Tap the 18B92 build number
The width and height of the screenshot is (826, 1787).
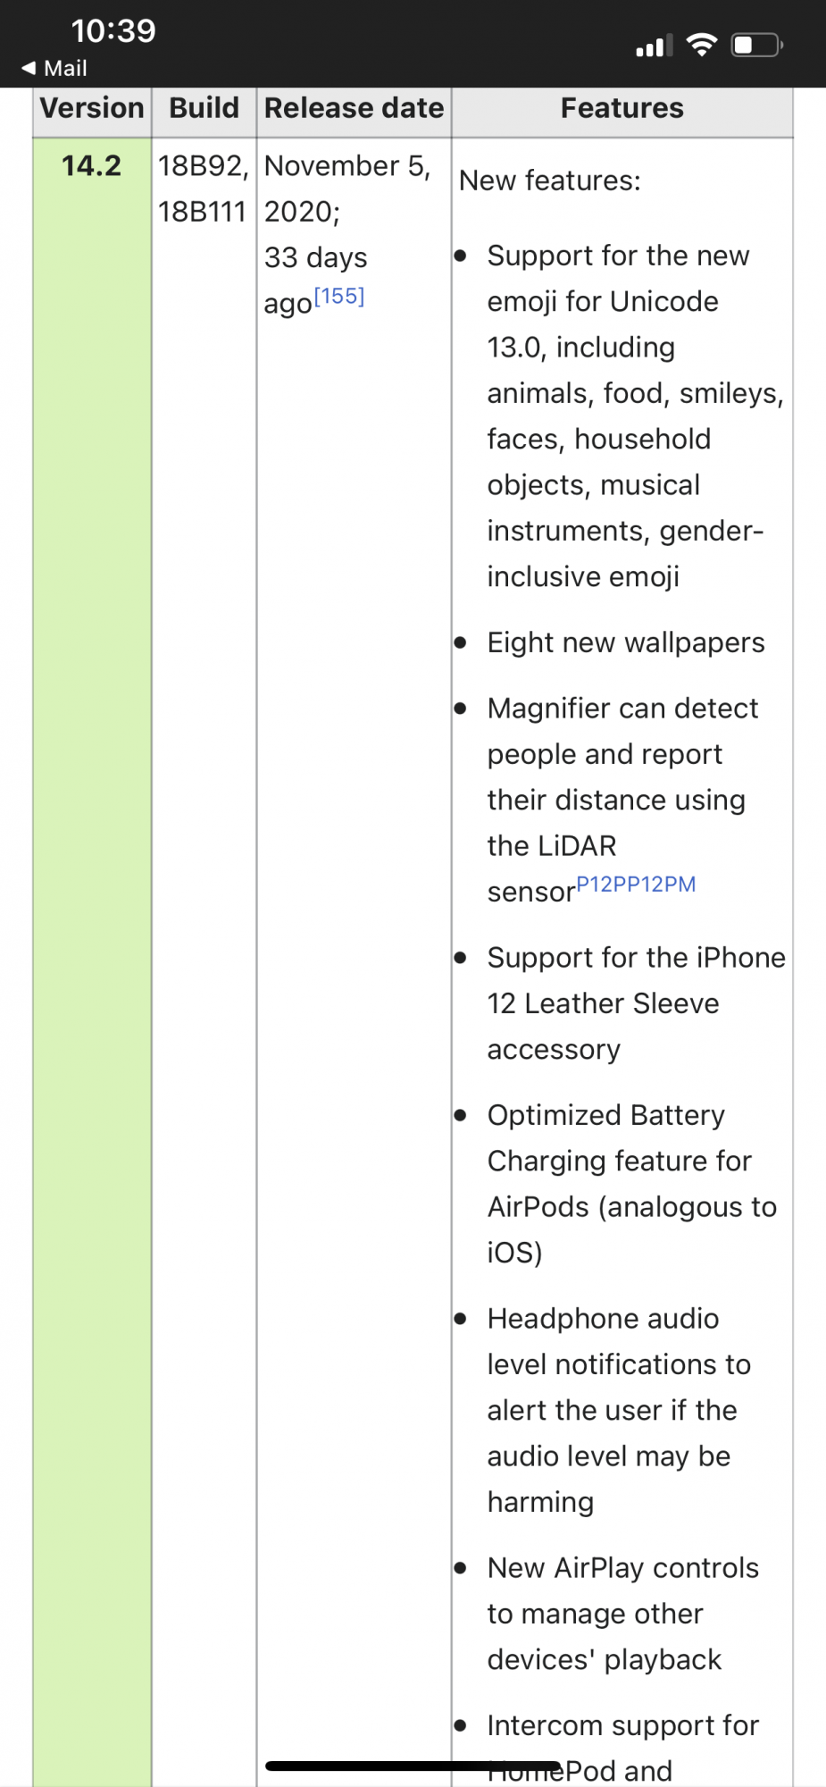202,166
